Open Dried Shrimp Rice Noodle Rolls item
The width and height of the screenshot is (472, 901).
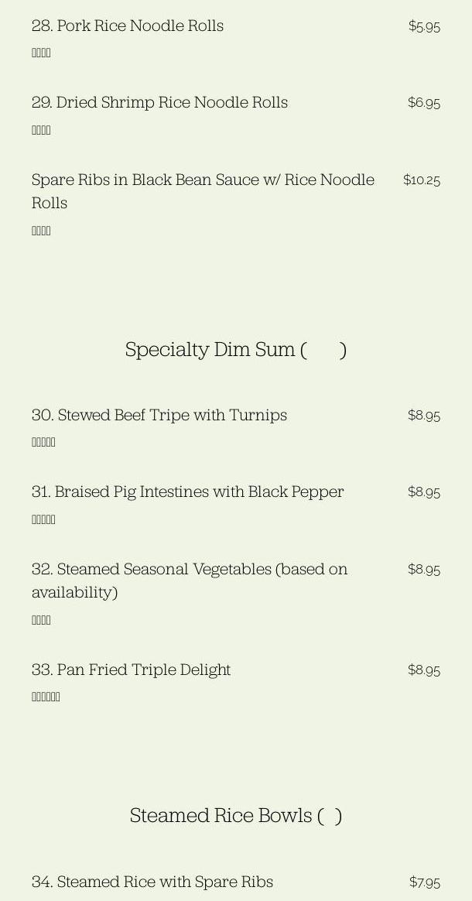(159, 102)
